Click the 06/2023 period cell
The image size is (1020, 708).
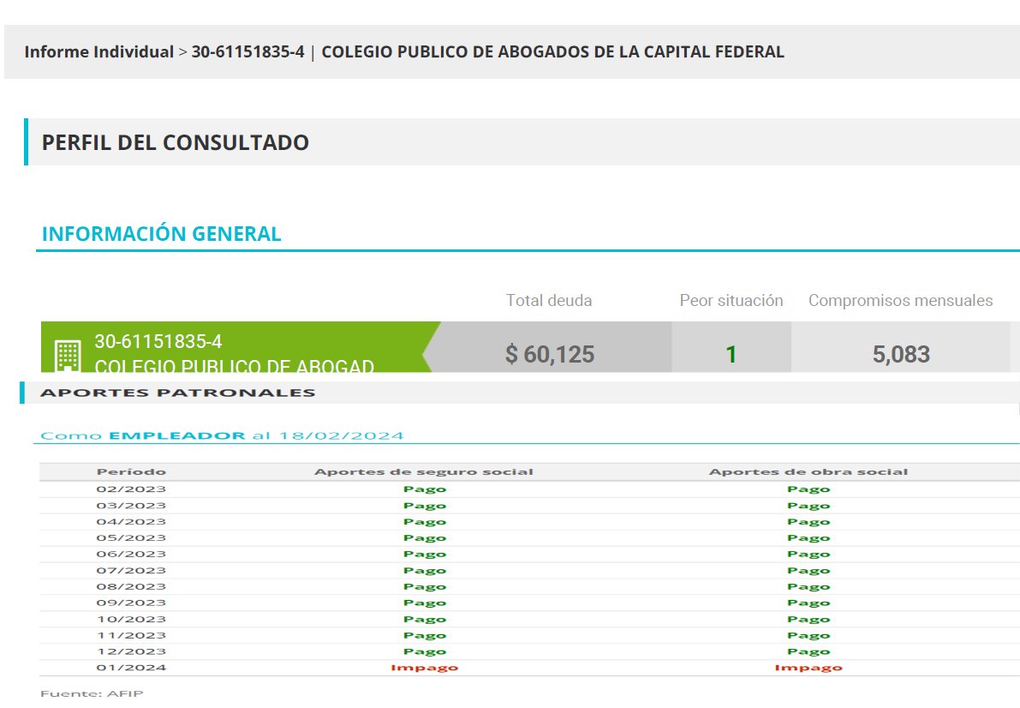tap(131, 555)
